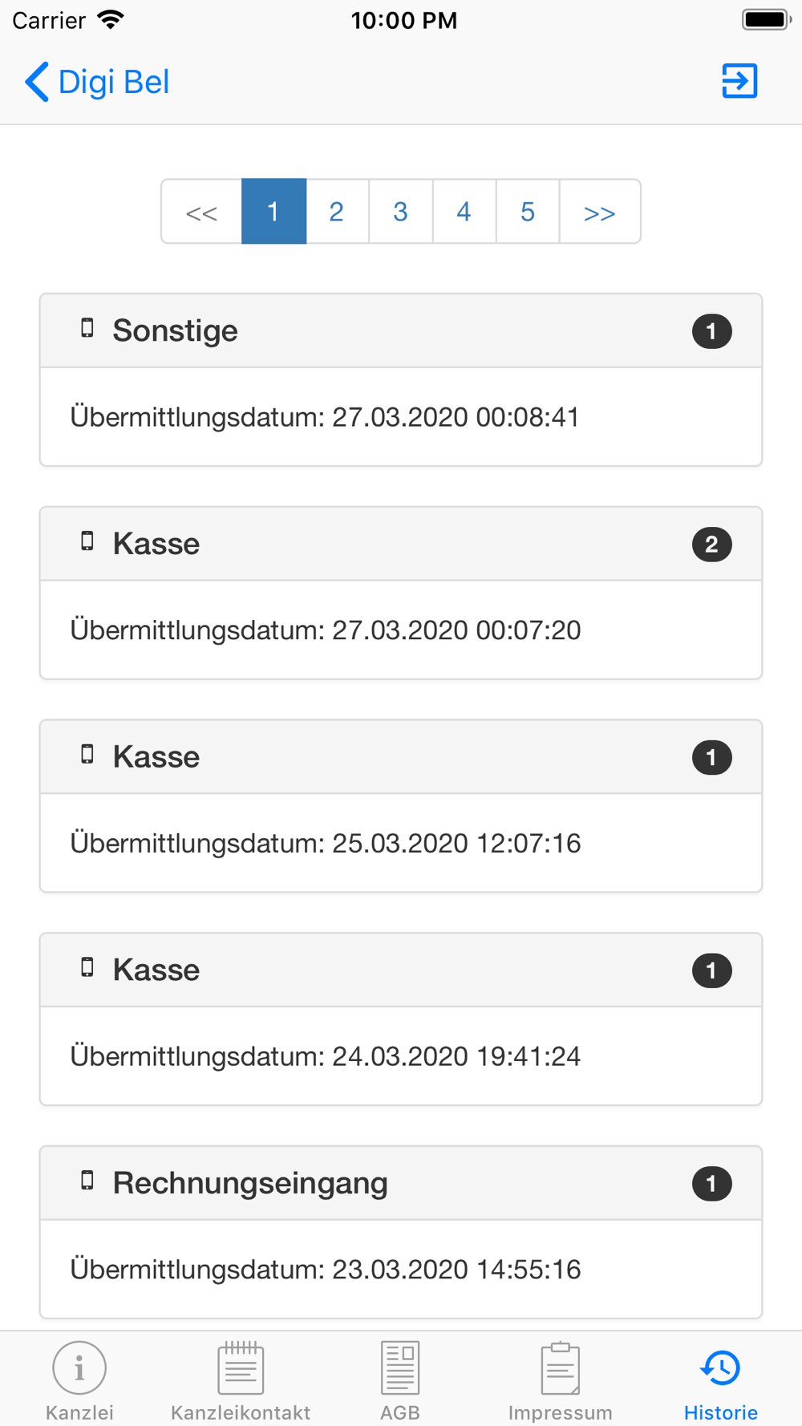The image size is (802, 1426).
Task: Open the AGB document icon
Action: tap(400, 1367)
